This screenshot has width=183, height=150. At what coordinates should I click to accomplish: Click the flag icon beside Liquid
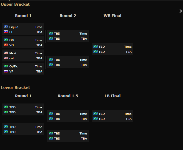(x=6, y=27)
